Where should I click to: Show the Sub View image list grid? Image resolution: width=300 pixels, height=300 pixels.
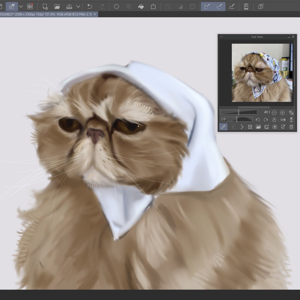click(x=250, y=127)
